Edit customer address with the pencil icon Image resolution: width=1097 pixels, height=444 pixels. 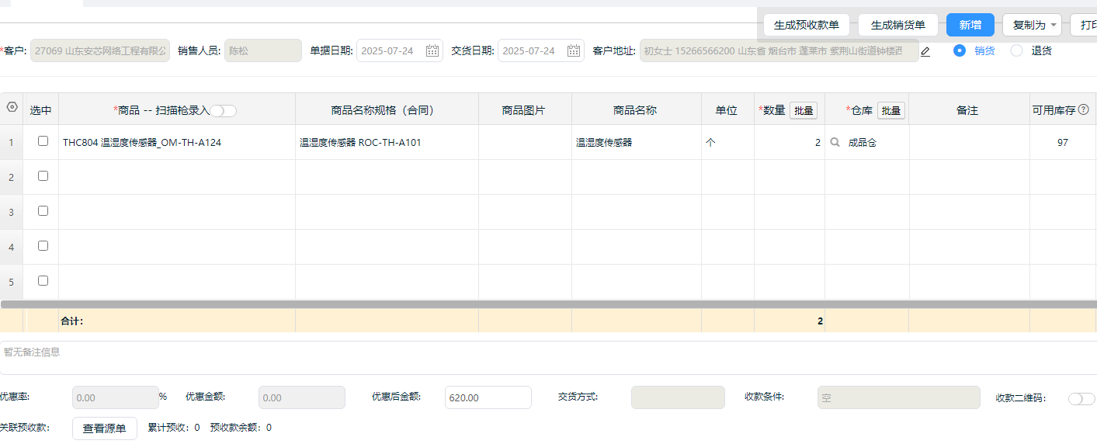click(925, 52)
